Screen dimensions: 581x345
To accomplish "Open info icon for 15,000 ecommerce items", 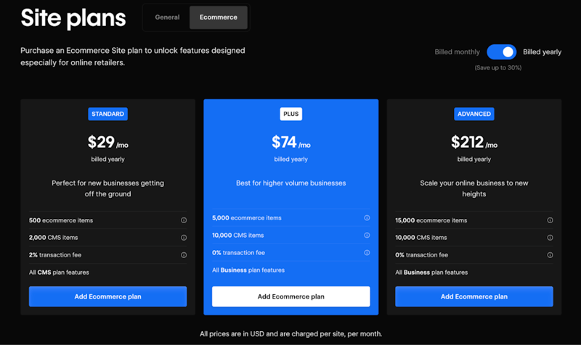I will click(x=550, y=220).
